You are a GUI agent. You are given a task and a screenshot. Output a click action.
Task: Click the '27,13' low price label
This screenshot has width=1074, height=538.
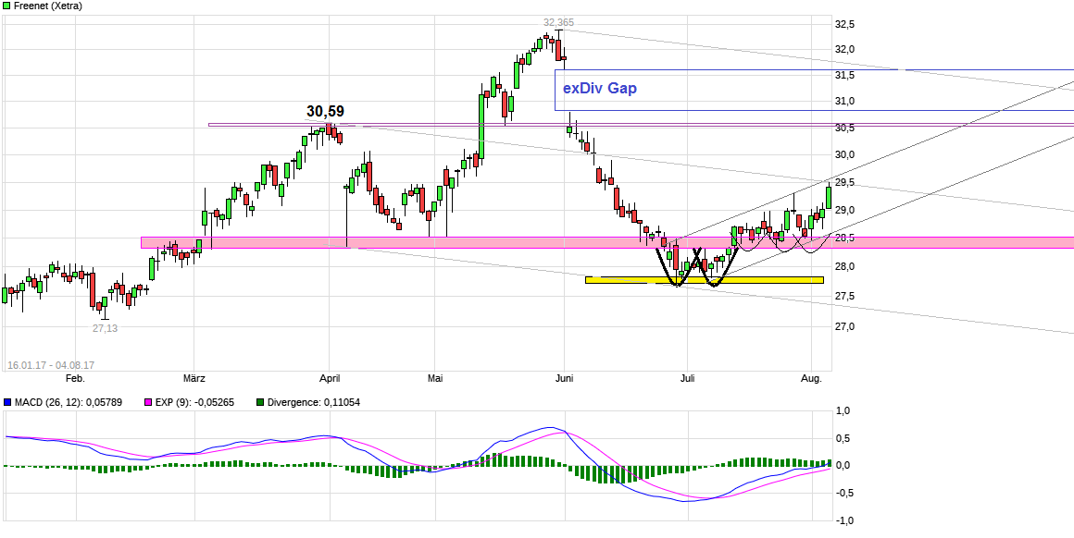pyautogui.click(x=106, y=328)
